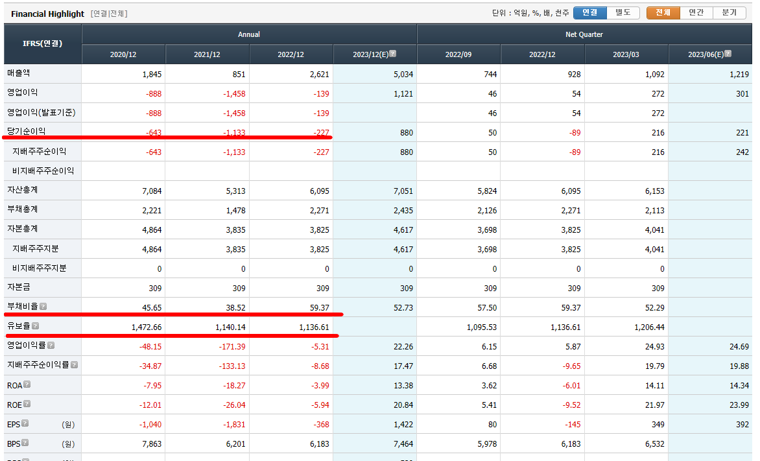The image size is (760, 461).
Task: Click 자산총계 value 7,084
Action: point(152,191)
